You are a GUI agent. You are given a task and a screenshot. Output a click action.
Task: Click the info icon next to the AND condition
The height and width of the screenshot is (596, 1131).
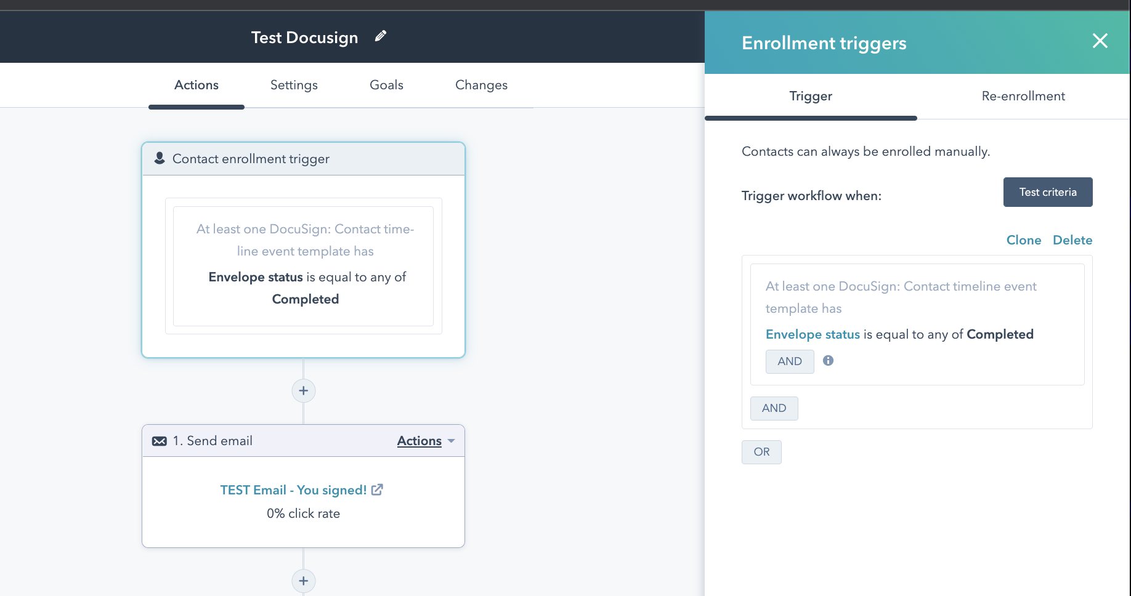[x=828, y=361]
